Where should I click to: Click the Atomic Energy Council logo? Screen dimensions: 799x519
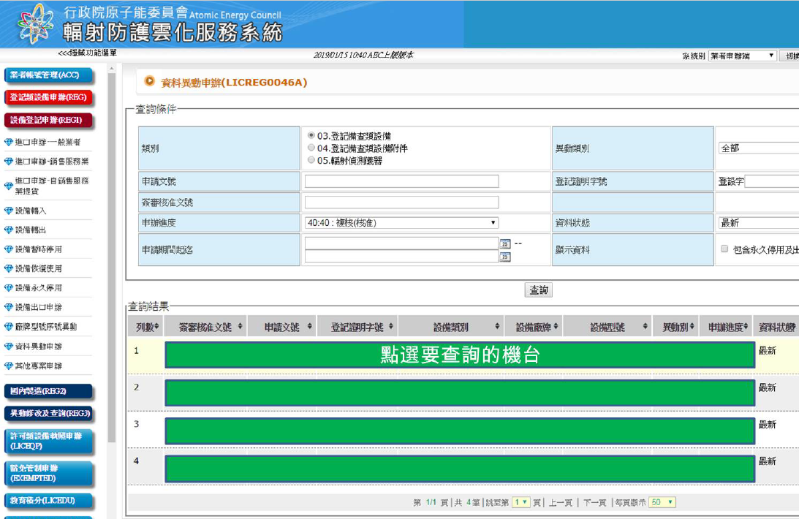[x=34, y=23]
